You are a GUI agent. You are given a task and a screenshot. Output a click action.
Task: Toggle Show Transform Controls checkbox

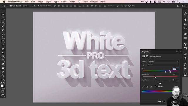32,6
